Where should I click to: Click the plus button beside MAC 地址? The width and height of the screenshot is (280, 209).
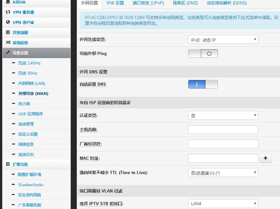tap(266, 158)
